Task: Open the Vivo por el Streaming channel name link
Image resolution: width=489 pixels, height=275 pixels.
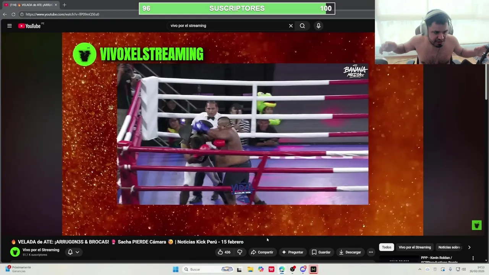Action: pos(41,250)
